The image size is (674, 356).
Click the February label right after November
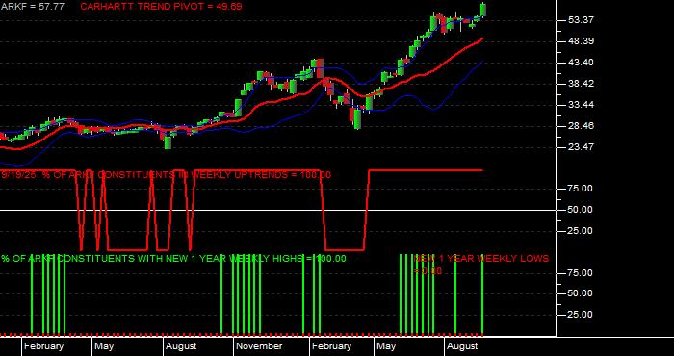click(331, 346)
